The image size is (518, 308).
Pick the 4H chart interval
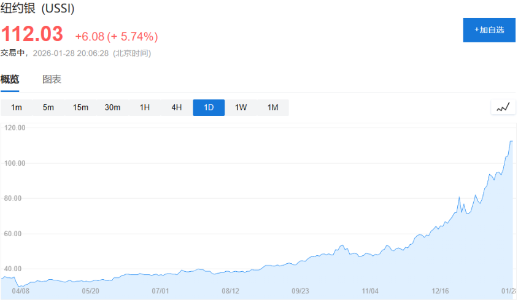pyautogui.click(x=177, y=107)
